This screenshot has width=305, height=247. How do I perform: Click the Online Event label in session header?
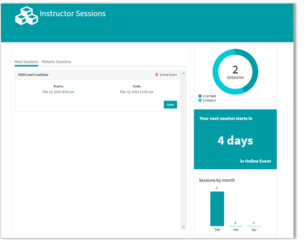[168, 75]
